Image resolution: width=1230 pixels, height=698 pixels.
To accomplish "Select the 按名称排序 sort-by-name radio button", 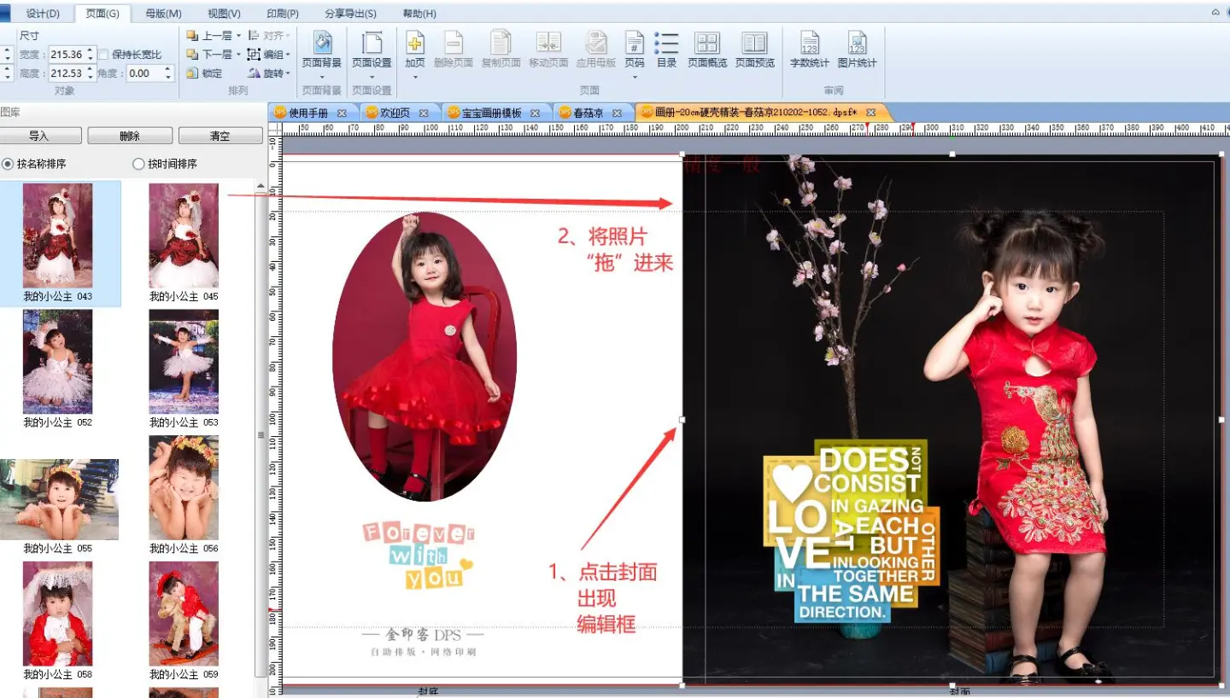I will pyautogui.click(x=8, y=164).
